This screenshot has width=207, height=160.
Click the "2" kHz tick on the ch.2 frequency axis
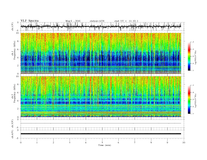(18, 109)
